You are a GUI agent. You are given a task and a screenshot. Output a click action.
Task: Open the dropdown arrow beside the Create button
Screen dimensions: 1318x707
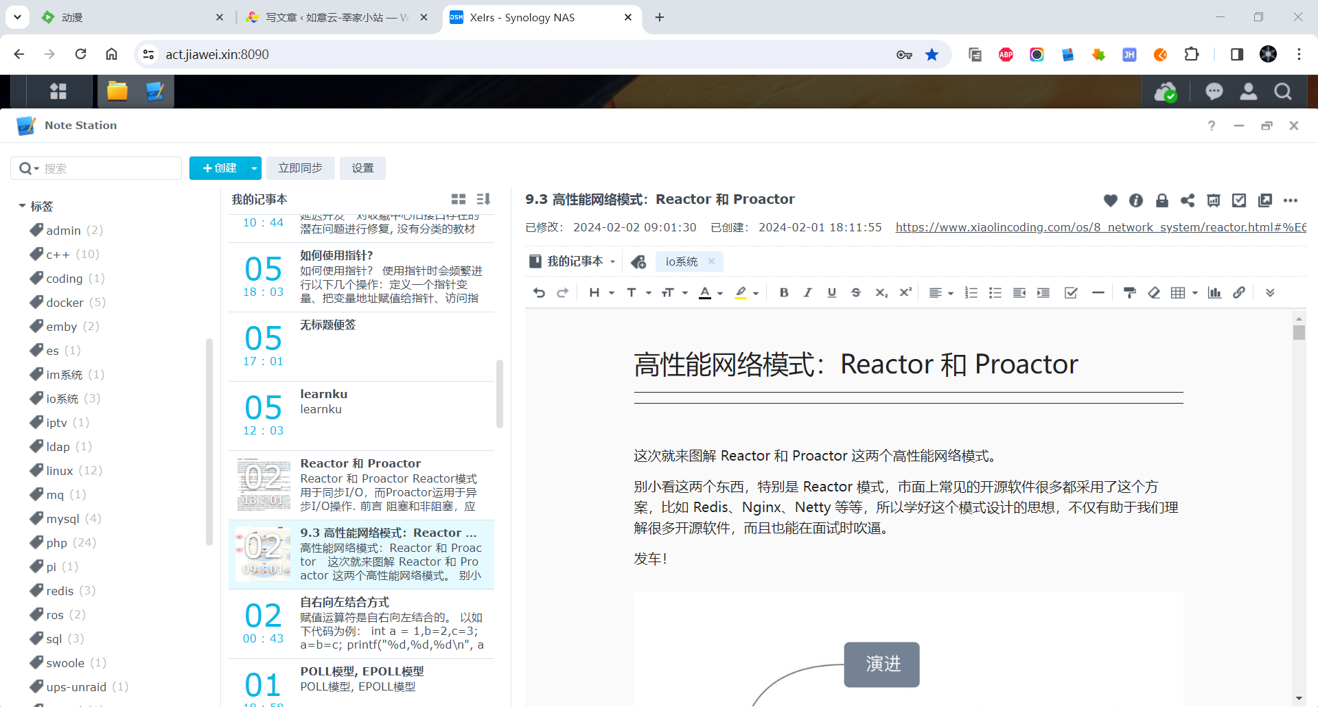(x=254, y=168)
